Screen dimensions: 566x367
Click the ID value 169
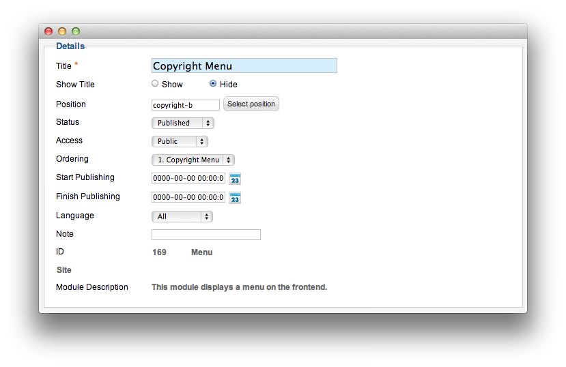coord(159,252)
